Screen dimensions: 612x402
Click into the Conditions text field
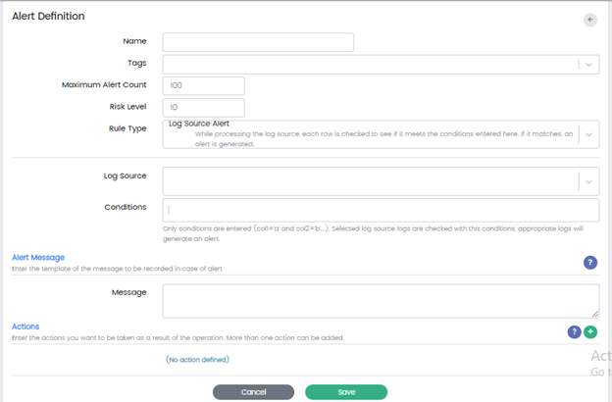coord(381,210)
